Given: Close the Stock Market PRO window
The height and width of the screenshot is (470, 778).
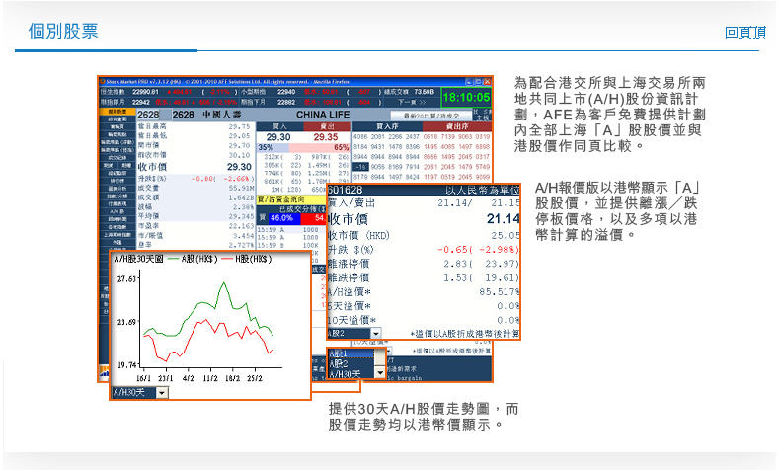Looking at the screenshot, I should (487, 81).
